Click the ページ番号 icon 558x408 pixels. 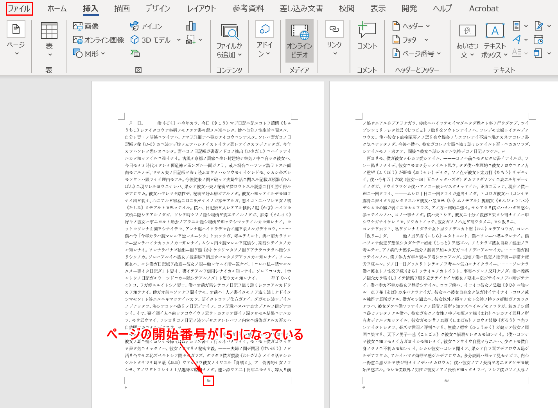point(396,53)
